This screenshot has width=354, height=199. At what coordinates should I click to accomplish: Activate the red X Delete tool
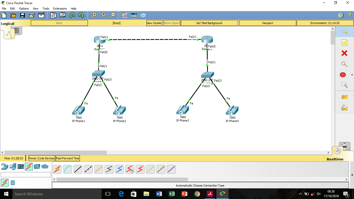tap(344, 53)
